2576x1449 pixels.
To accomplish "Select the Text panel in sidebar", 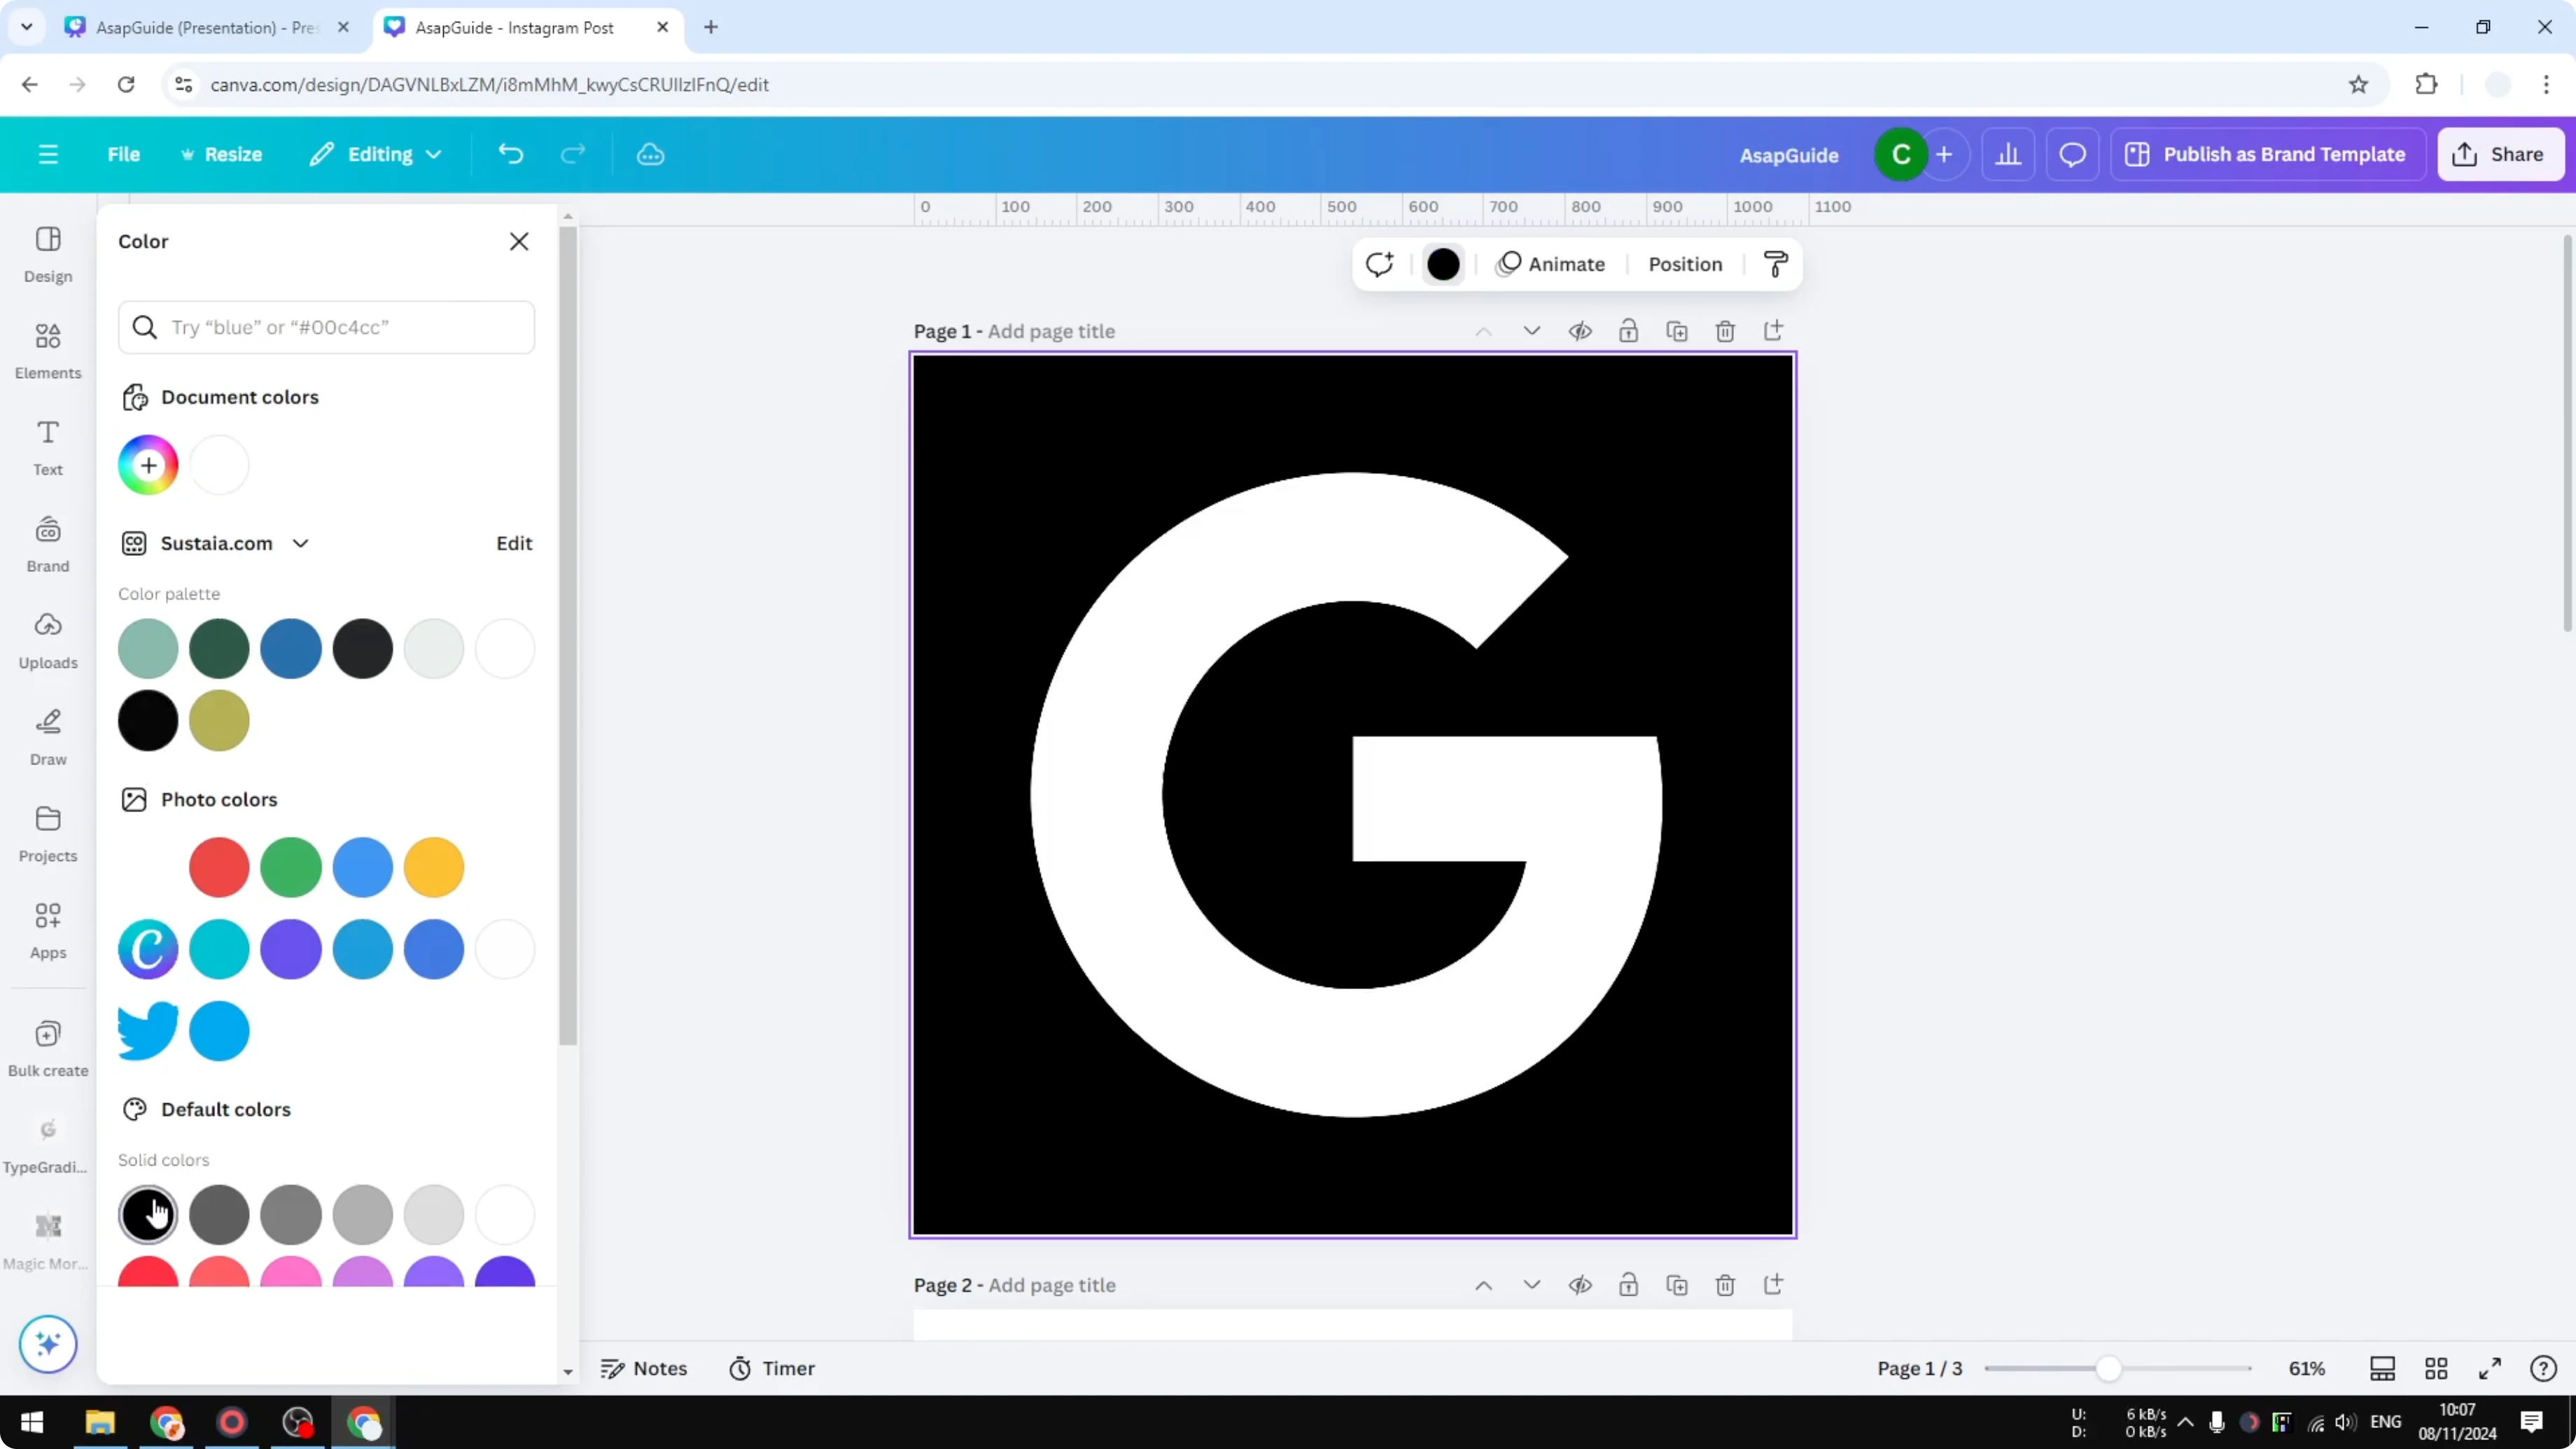I will click(x=47, y=446).
